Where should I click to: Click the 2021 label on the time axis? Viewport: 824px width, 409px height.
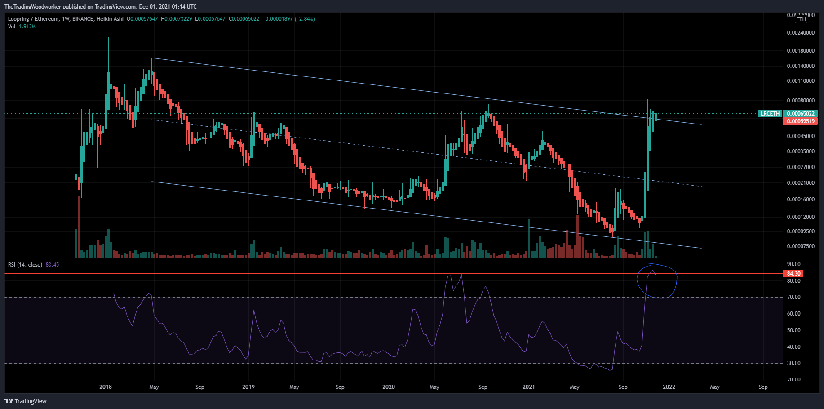(x=529, y=387)
